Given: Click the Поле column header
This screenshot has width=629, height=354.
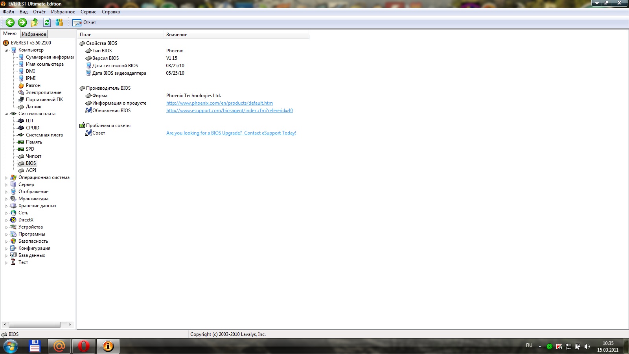Looking at the screenshot, I should pyautogui.click(x=120, y=35).
